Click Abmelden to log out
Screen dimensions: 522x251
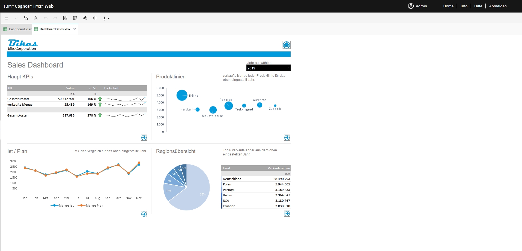click(498, 6)
